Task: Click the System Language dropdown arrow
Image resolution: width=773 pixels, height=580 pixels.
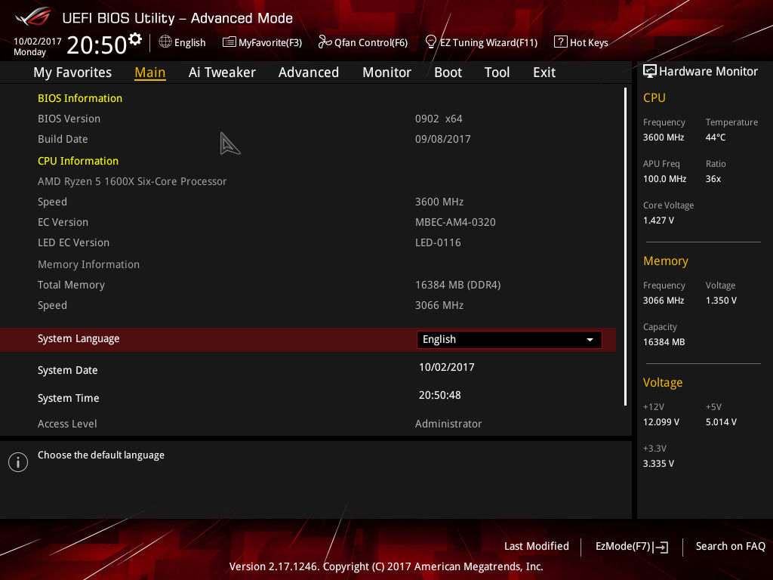Action: click(590, 340)
